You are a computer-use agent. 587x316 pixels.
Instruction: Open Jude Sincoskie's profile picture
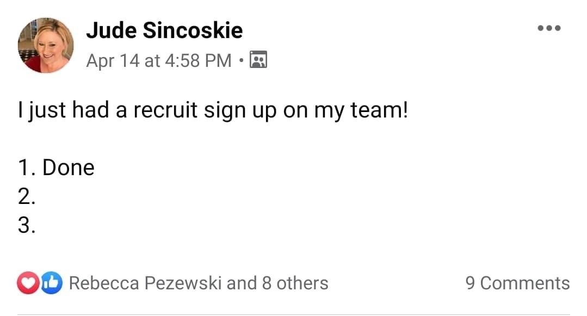pyautogui.click(x=46, y=45)
